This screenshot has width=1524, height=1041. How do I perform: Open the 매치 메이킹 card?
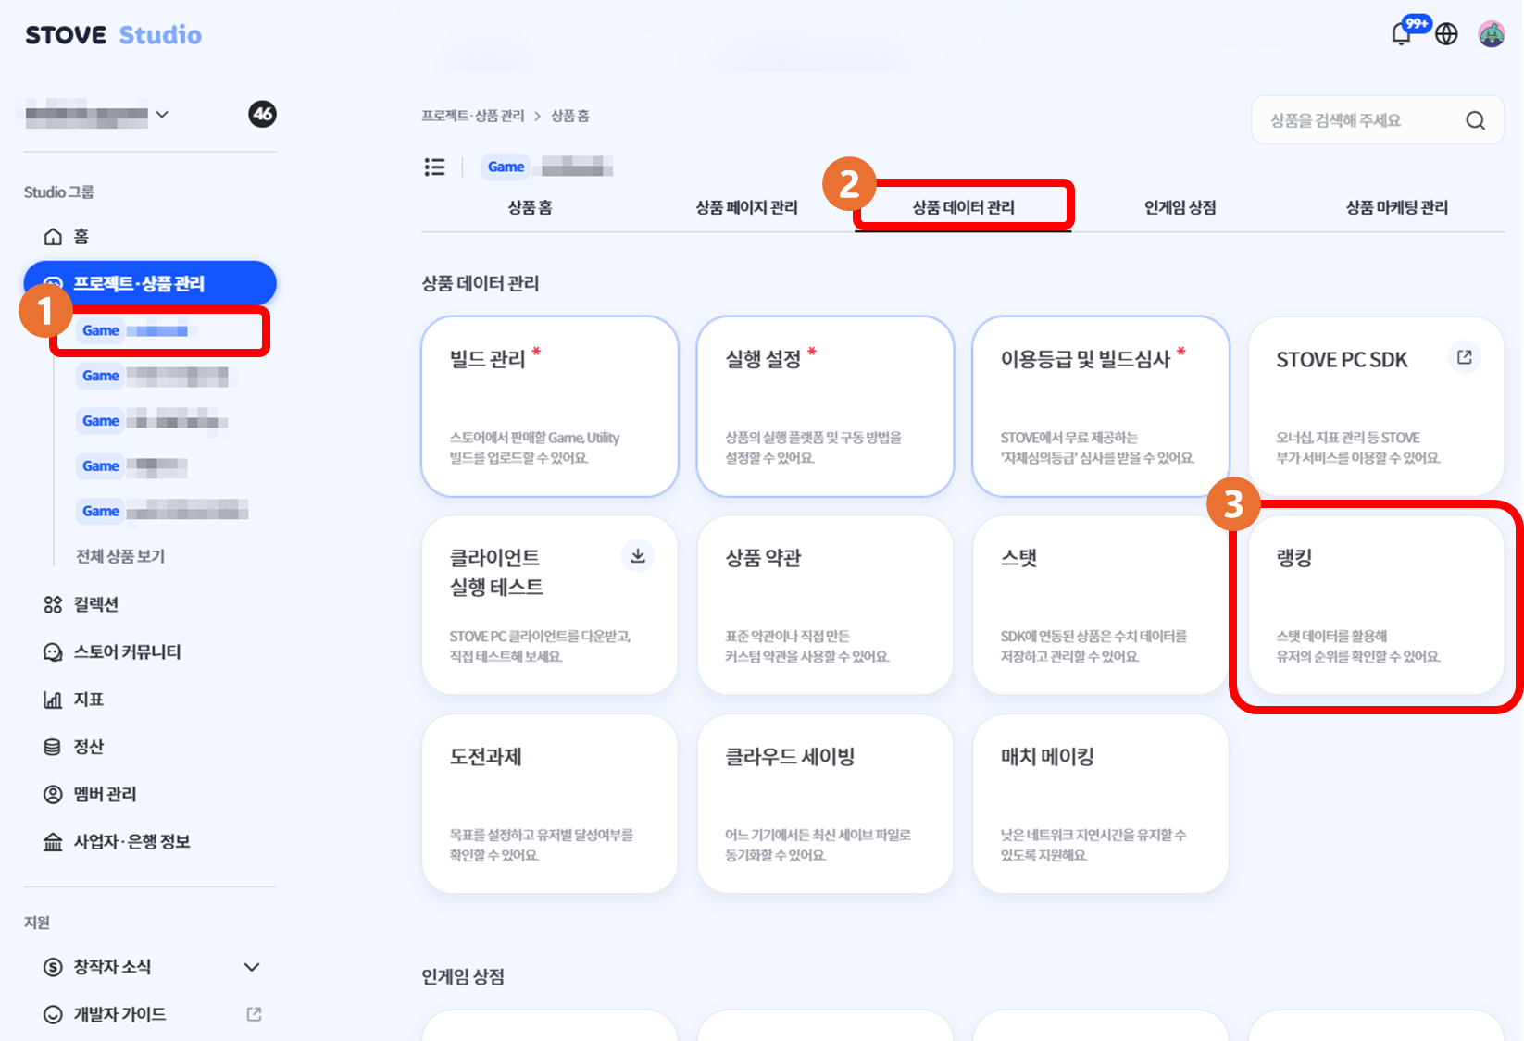tap(1101, 803)
